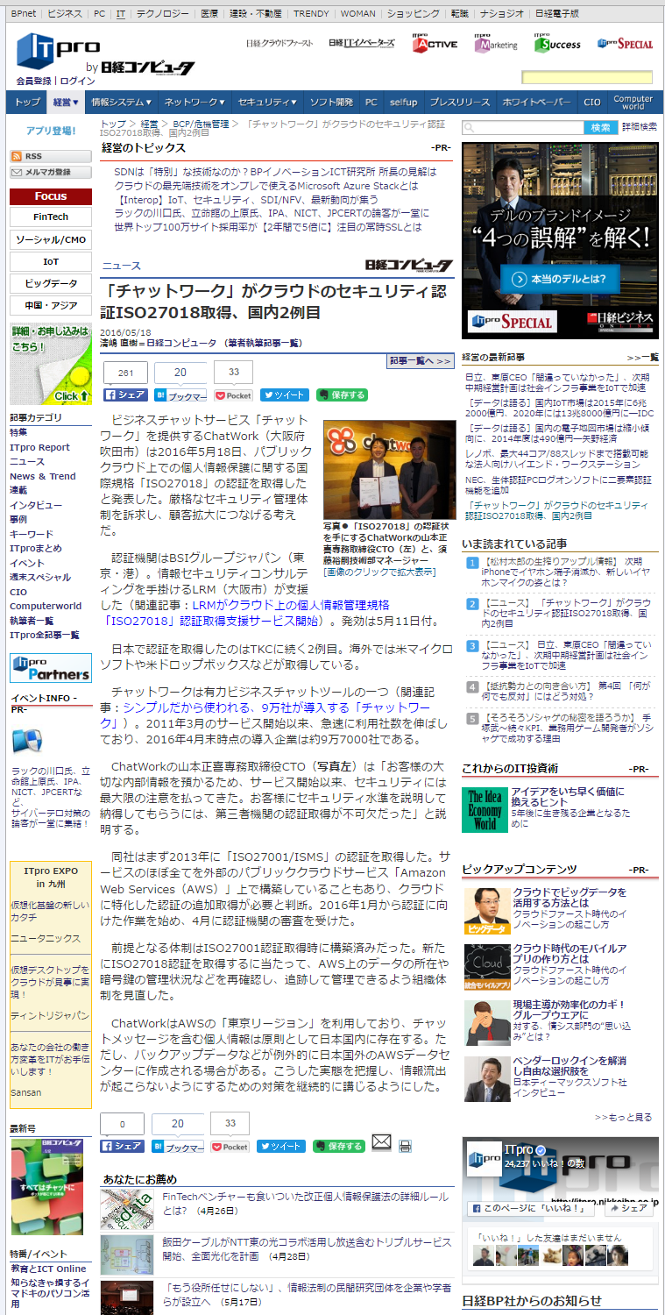Click the bottom 保存する button
665x1315 pixels.
[x=339, y=1146]
